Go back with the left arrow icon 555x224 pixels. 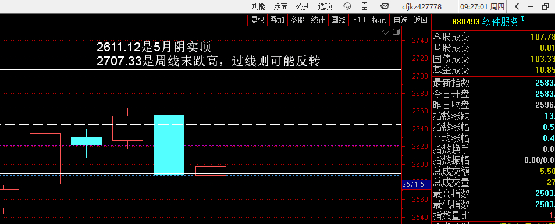517,6
